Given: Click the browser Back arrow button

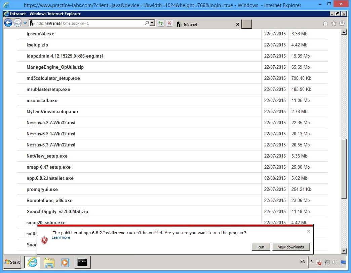Looking at the screenshot, I should pos(8,23).
